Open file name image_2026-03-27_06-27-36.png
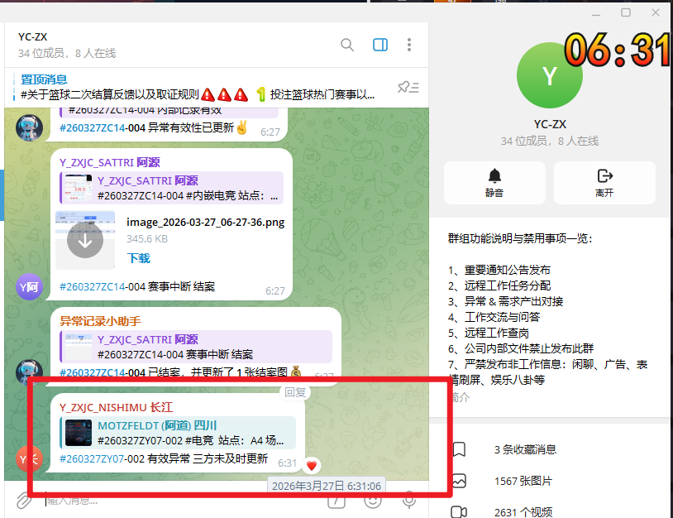 pos(205,223)
